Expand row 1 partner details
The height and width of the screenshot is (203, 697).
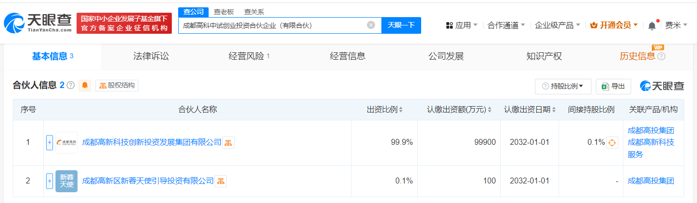(49, 143)
